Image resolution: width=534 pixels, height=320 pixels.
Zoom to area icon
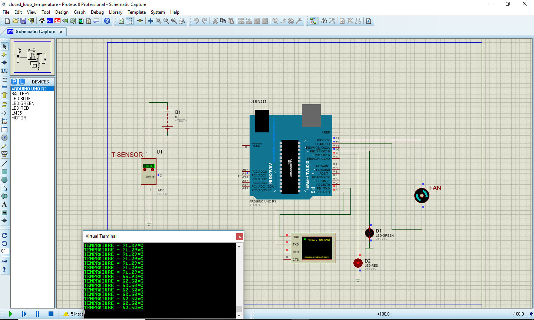(182, 21)
